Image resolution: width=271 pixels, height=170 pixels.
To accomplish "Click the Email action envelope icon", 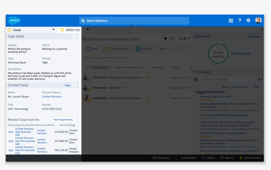I will [88, 49].
